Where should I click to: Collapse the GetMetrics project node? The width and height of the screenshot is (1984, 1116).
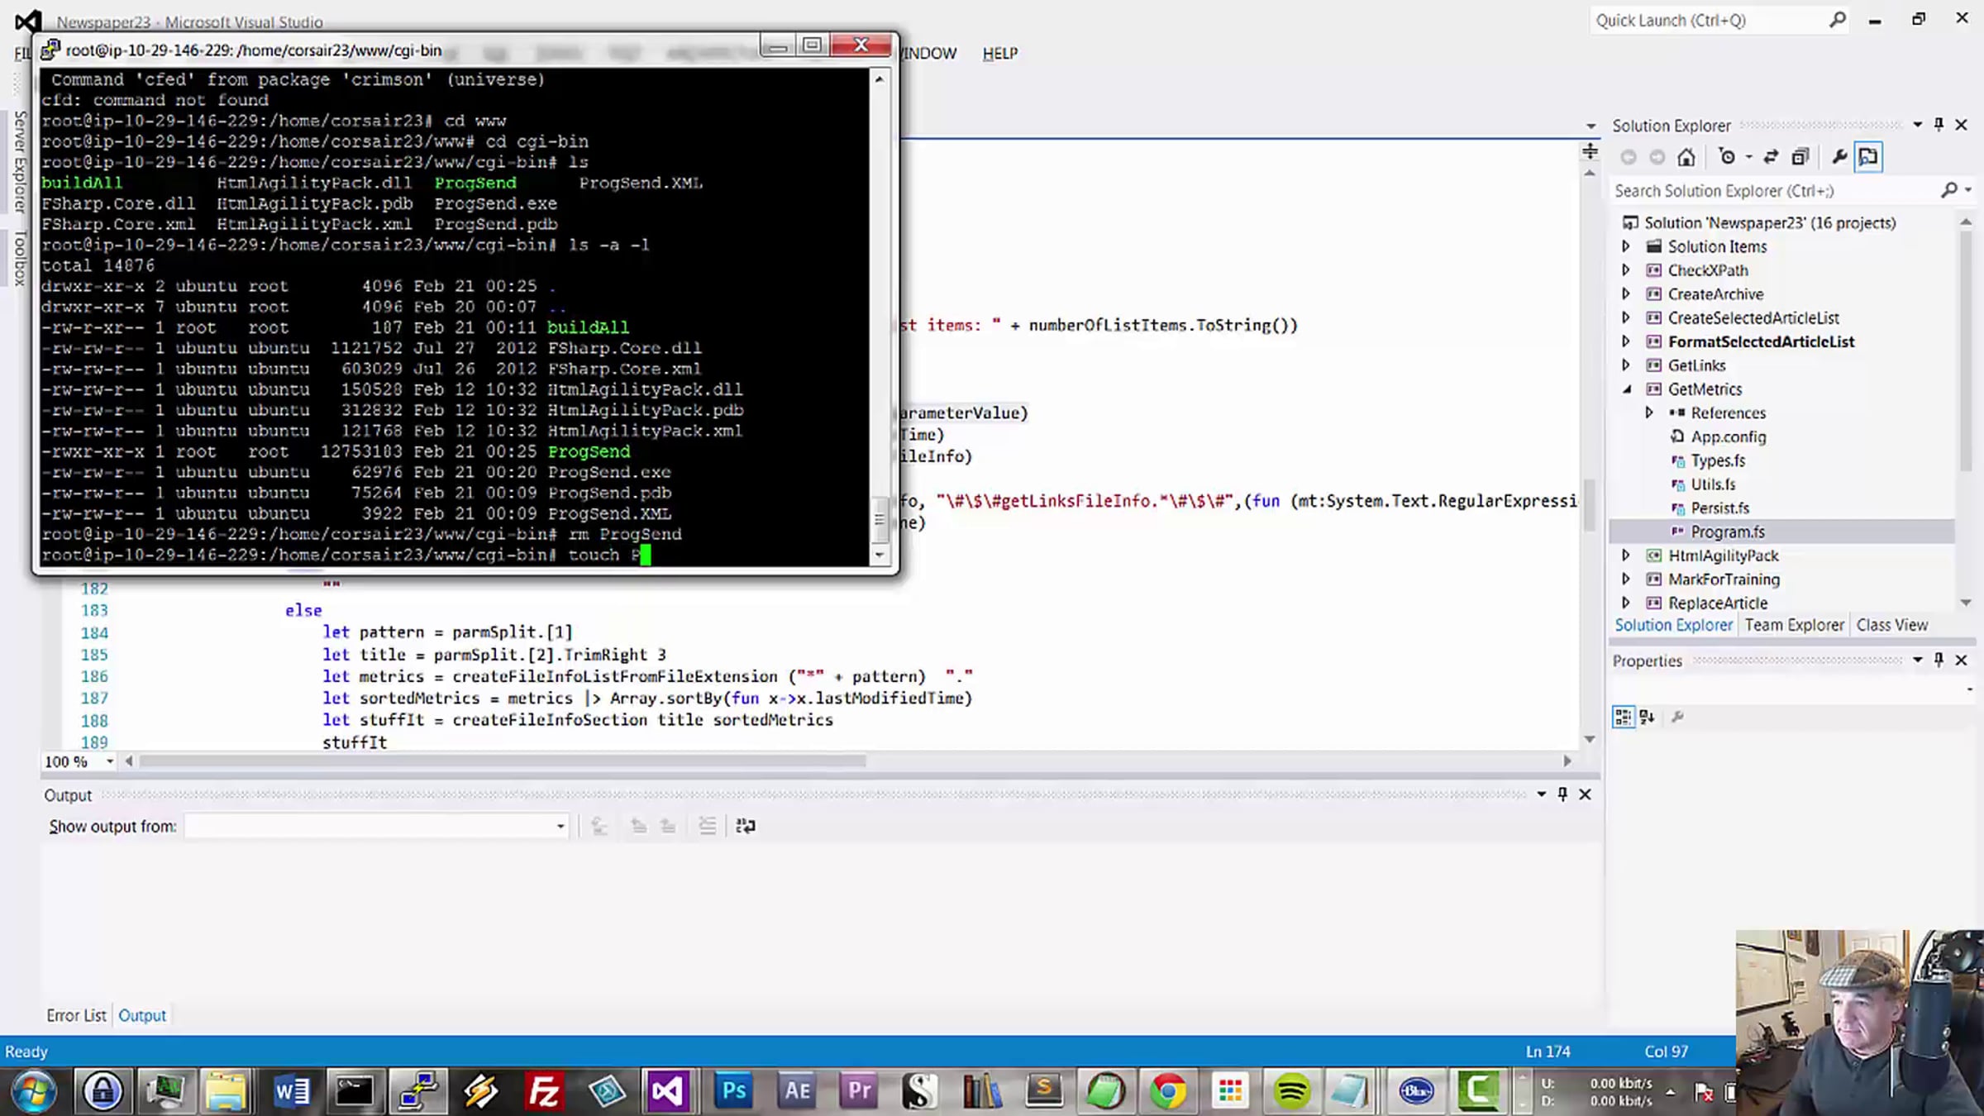pos(1626,389)
